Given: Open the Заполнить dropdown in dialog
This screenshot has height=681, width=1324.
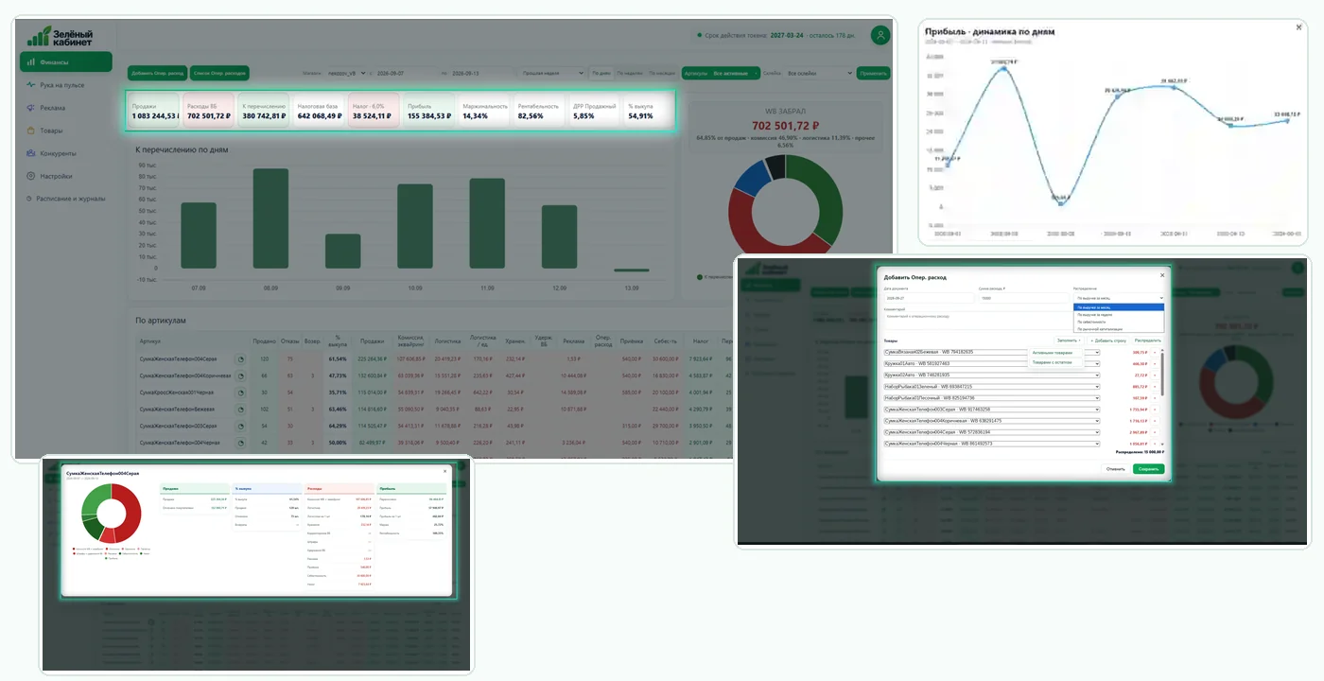Looking at the screenshot, I should (1069, 340).
